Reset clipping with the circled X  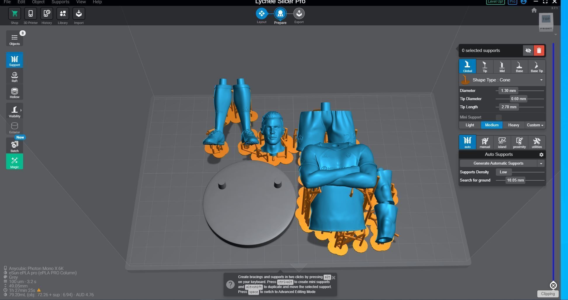point(553,285)
